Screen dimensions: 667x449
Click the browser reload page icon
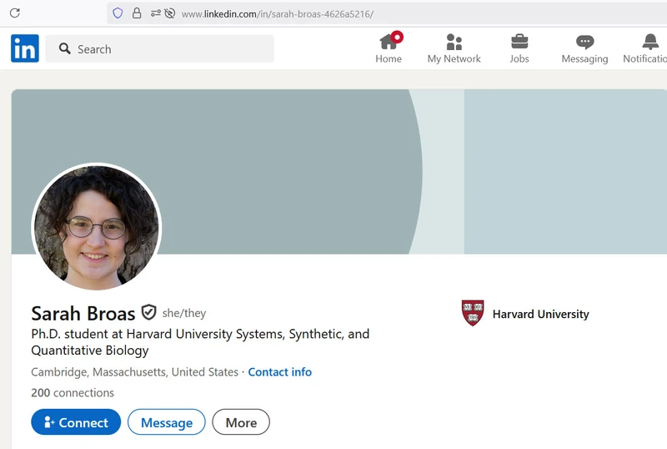[x=14, y=13]
